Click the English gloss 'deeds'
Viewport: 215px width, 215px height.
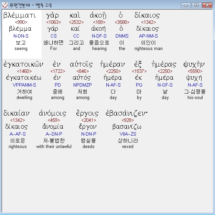pyautogui.click(x=88, y=147)
